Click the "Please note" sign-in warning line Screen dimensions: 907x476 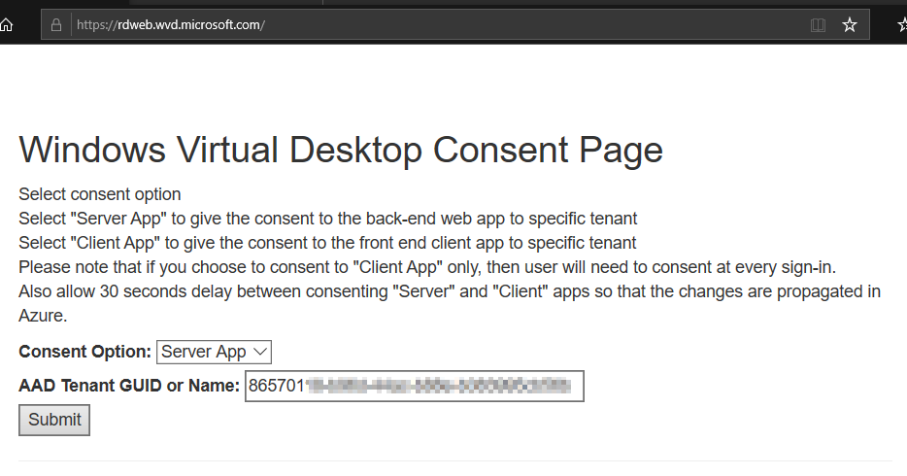coord(427,267)
